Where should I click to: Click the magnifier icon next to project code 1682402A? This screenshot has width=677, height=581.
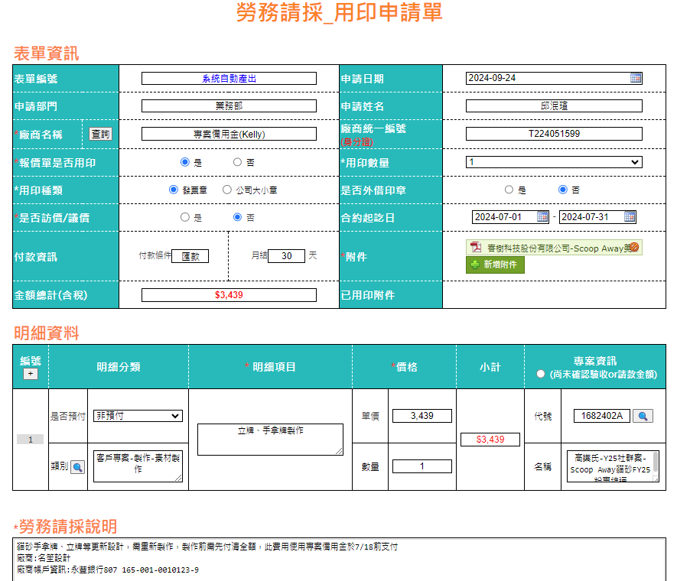(643, 416)
